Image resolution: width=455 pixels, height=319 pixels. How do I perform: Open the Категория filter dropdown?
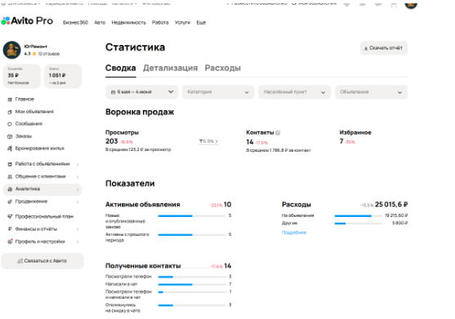tap(218, 92)
